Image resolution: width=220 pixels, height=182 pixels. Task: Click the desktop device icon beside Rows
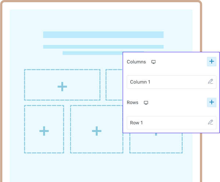(146, 103)
